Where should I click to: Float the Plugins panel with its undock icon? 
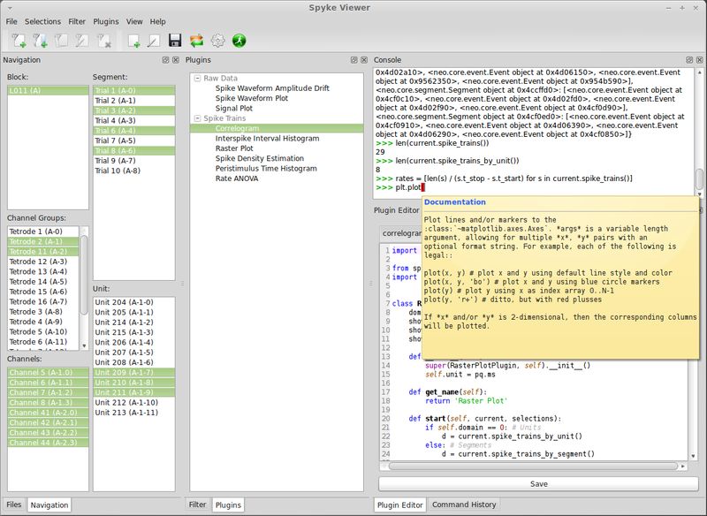pos(354,60)
